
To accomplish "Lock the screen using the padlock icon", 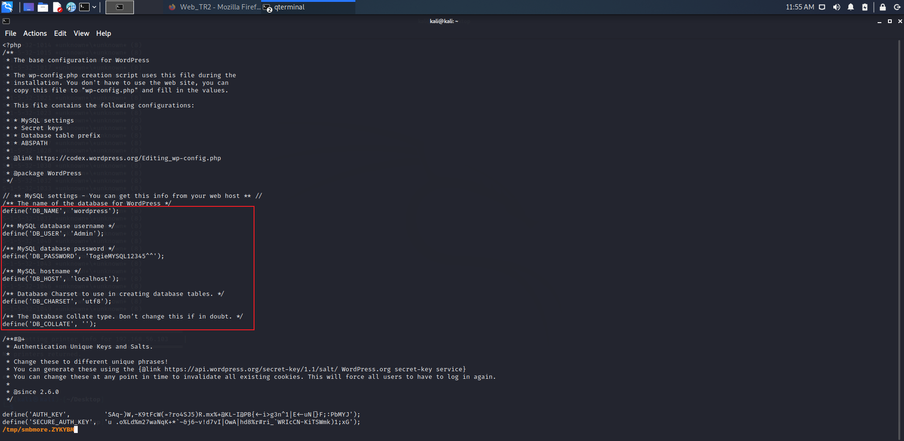I will pos(882,7).
